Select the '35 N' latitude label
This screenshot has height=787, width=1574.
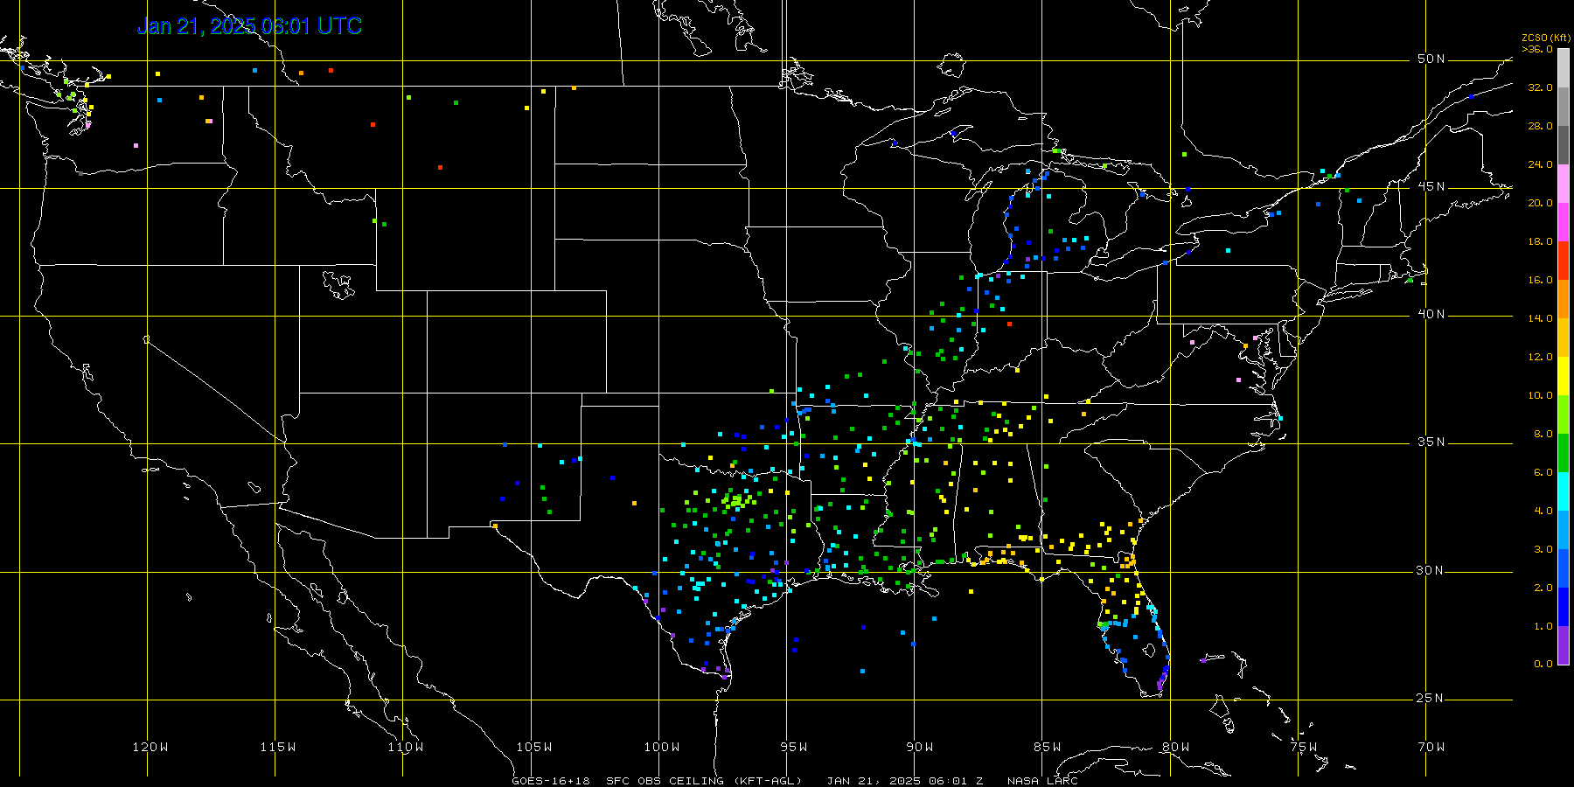click(1431, 442)
